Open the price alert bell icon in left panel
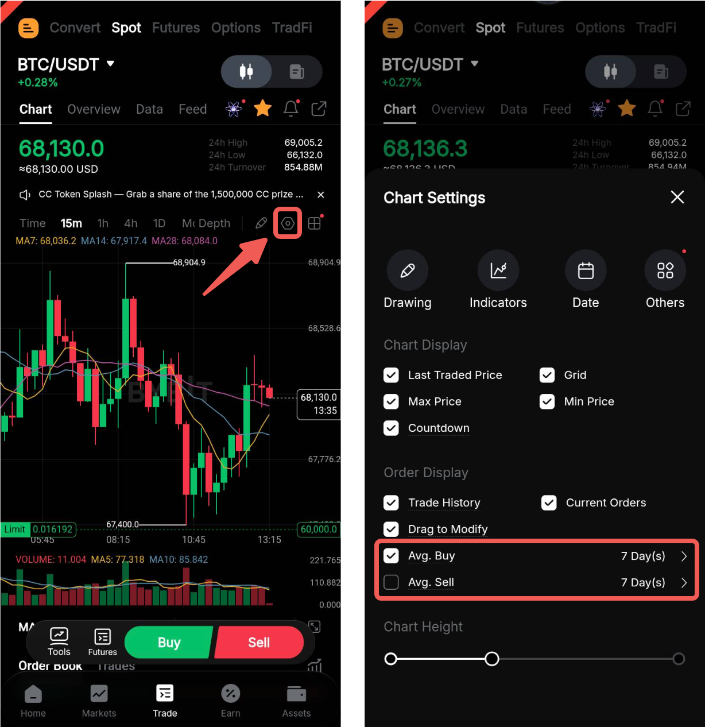Viewport: 705px width, 727px height. coord(291,108)
